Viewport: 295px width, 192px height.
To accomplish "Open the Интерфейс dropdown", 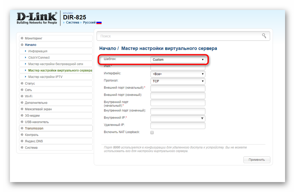I will (x=178, y=74).
